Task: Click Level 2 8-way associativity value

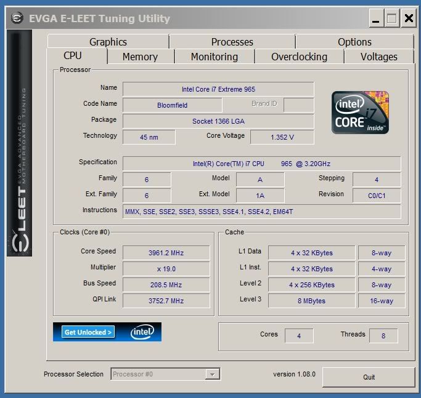Action: click(382, 285)
